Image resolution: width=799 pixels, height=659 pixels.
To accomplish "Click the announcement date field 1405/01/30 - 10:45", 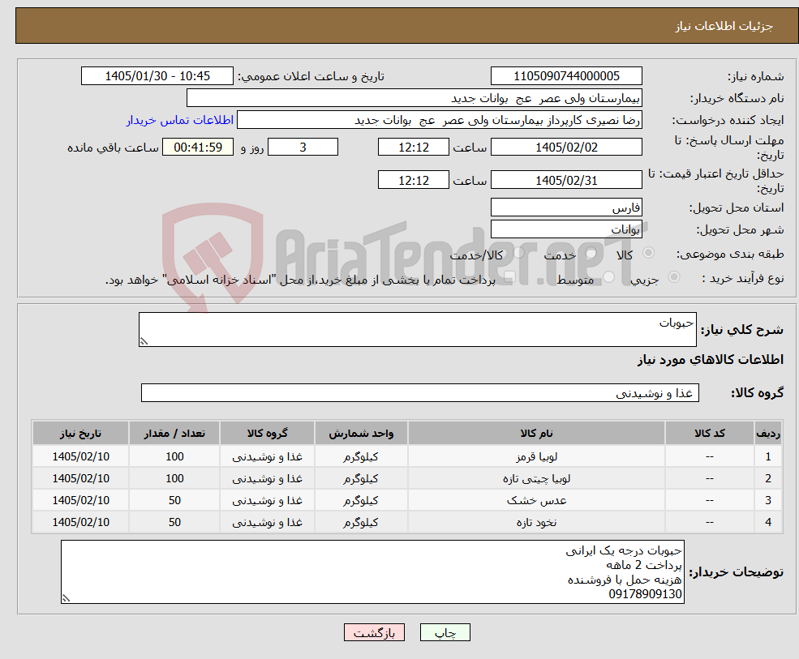I will coord(157,76).
